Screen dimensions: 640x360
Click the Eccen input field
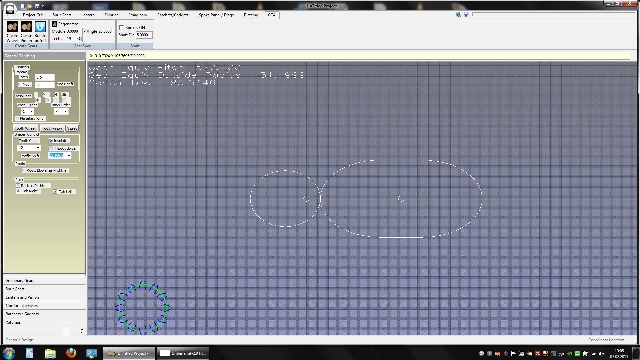(44, 77)
